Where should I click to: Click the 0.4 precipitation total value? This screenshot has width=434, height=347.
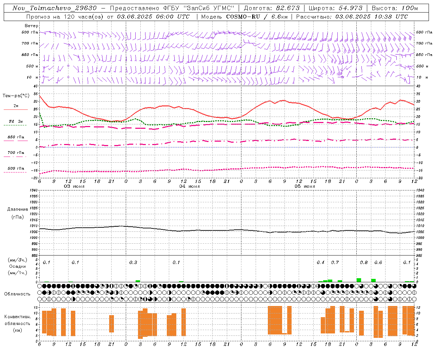pyautogui.click(x=320, y=262)
